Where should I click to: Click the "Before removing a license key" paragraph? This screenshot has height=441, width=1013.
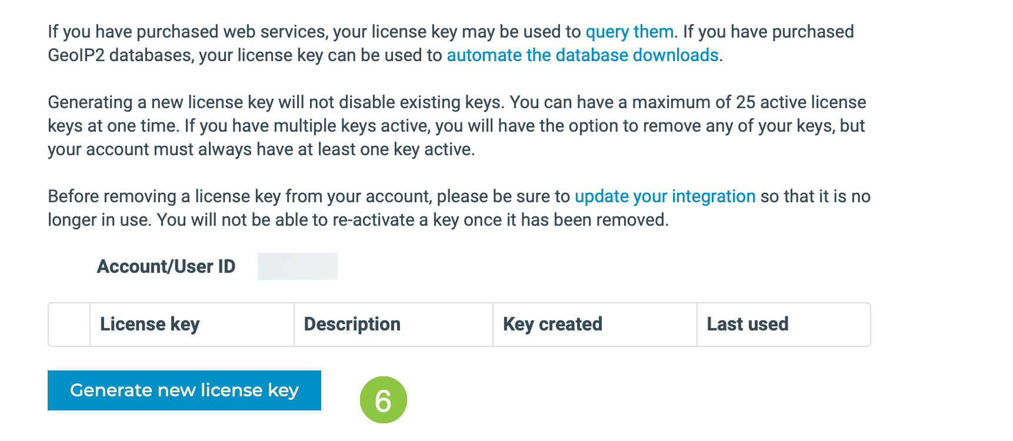pyautogui.click(x=459, y=208)
